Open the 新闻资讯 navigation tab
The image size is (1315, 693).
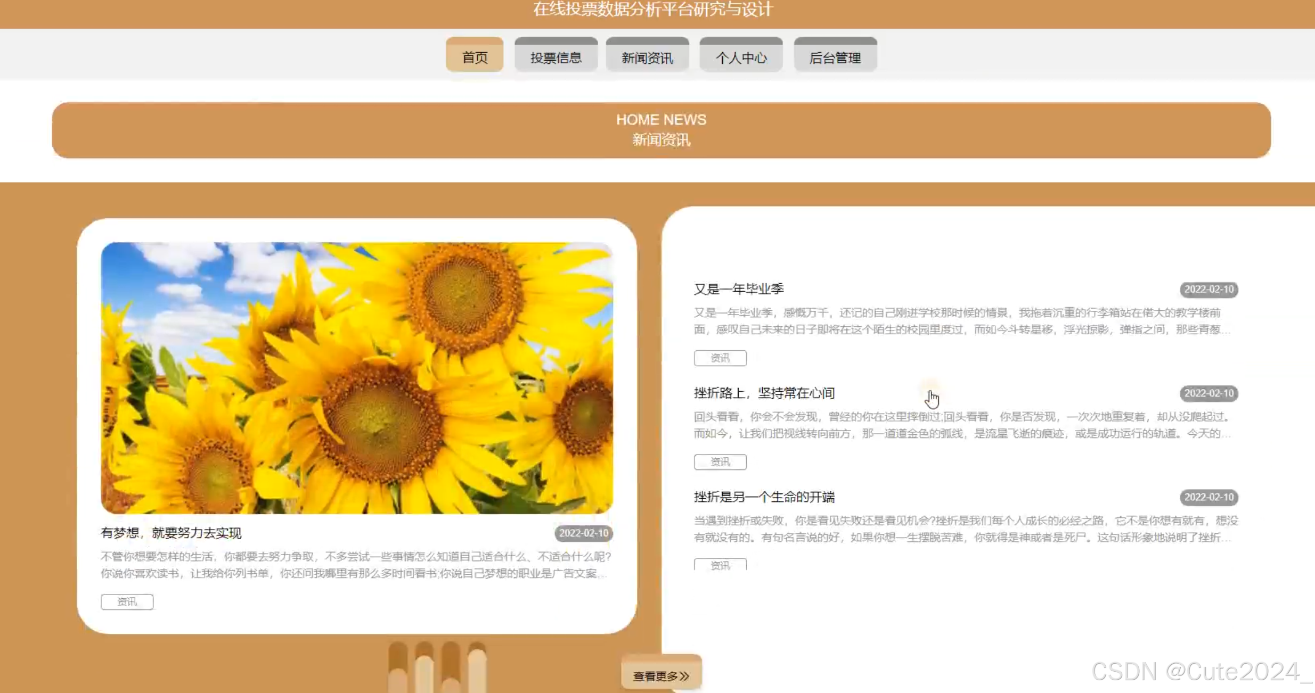(x=647, y=57)
